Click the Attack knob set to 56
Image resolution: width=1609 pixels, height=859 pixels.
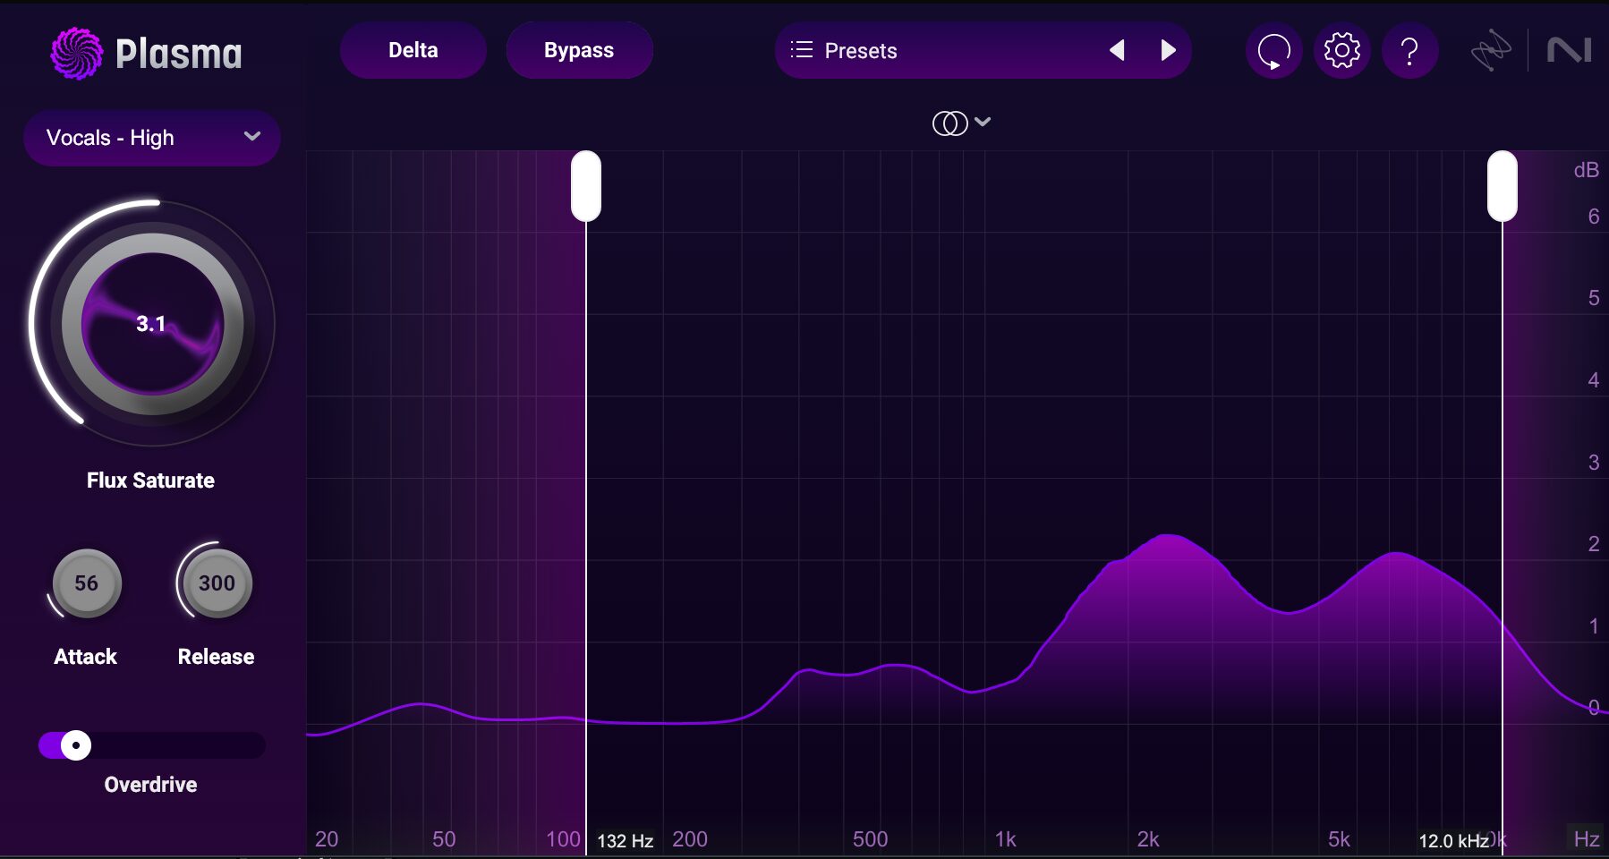pyautogui.click(x=86, y=583)
